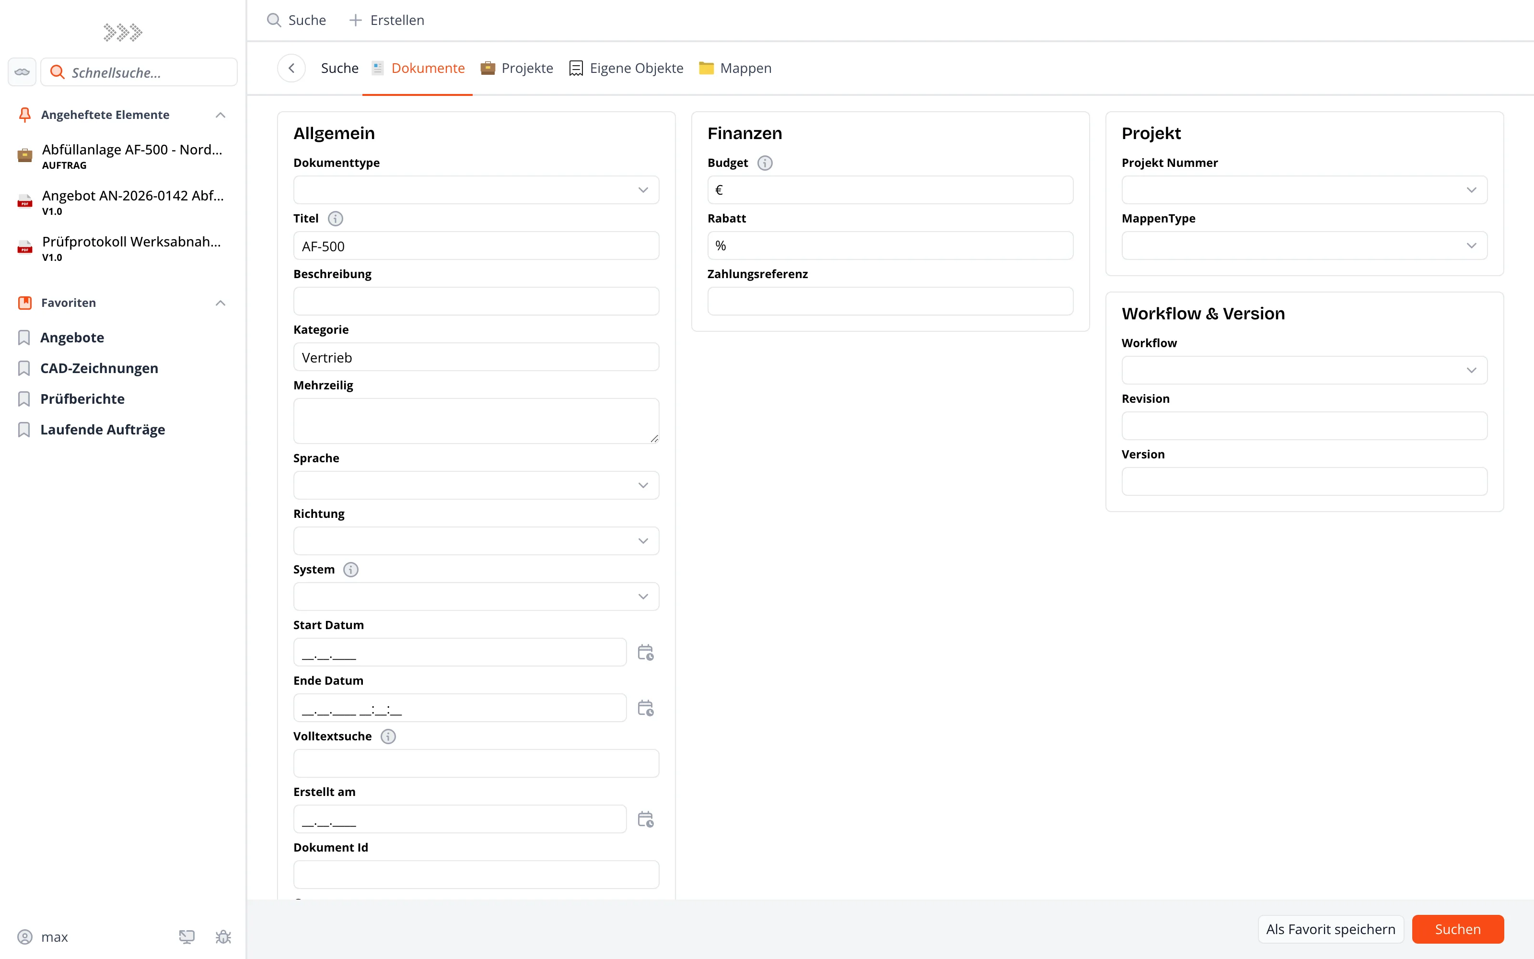Click the bug report icon
Image resolution: width=1534 pixels, height=959 pixels.
click(223, 937)
